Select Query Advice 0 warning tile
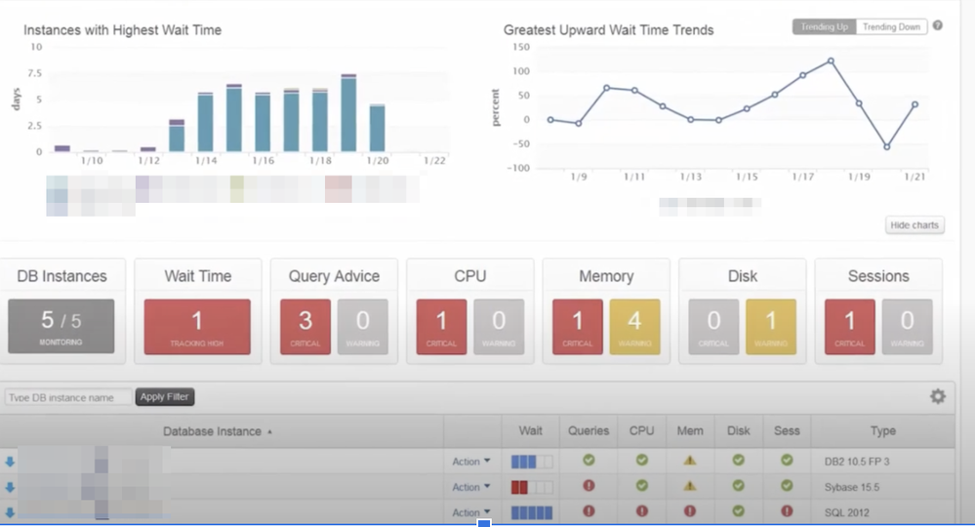Viewport: 975px width, 527px height. click(x=362, y=327)
